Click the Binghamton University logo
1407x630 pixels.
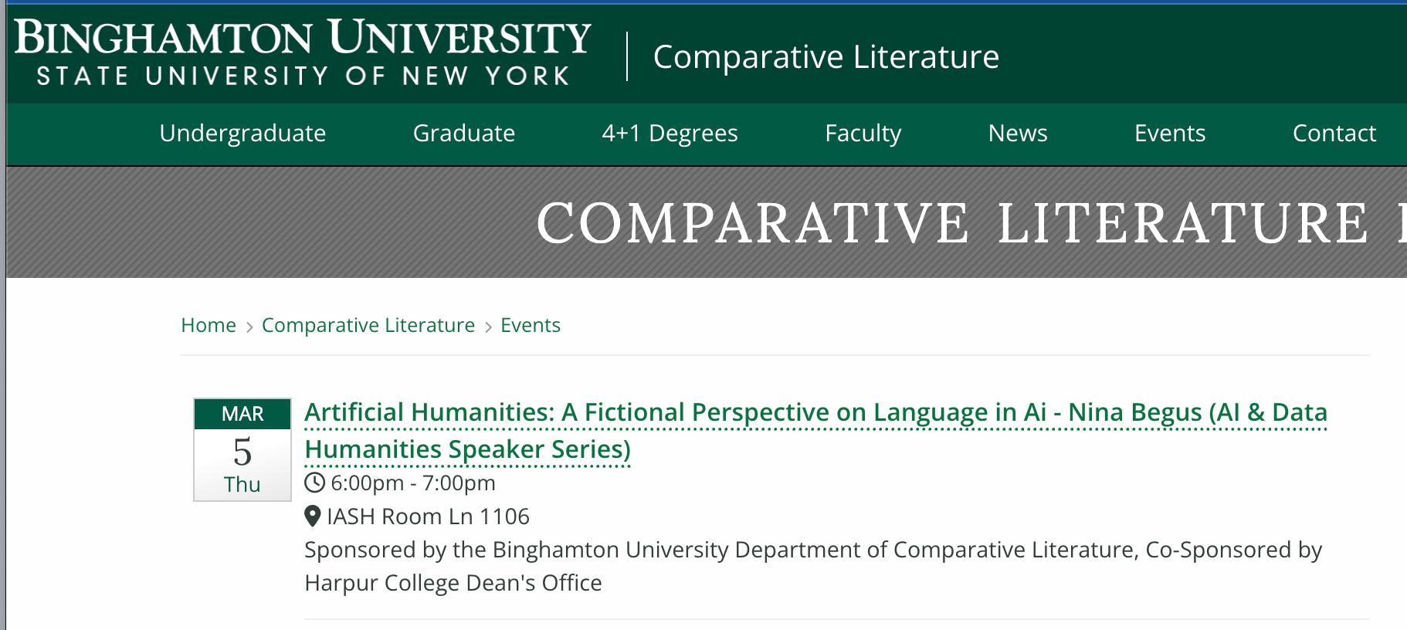pyautogui.click(x=303, y=52)
